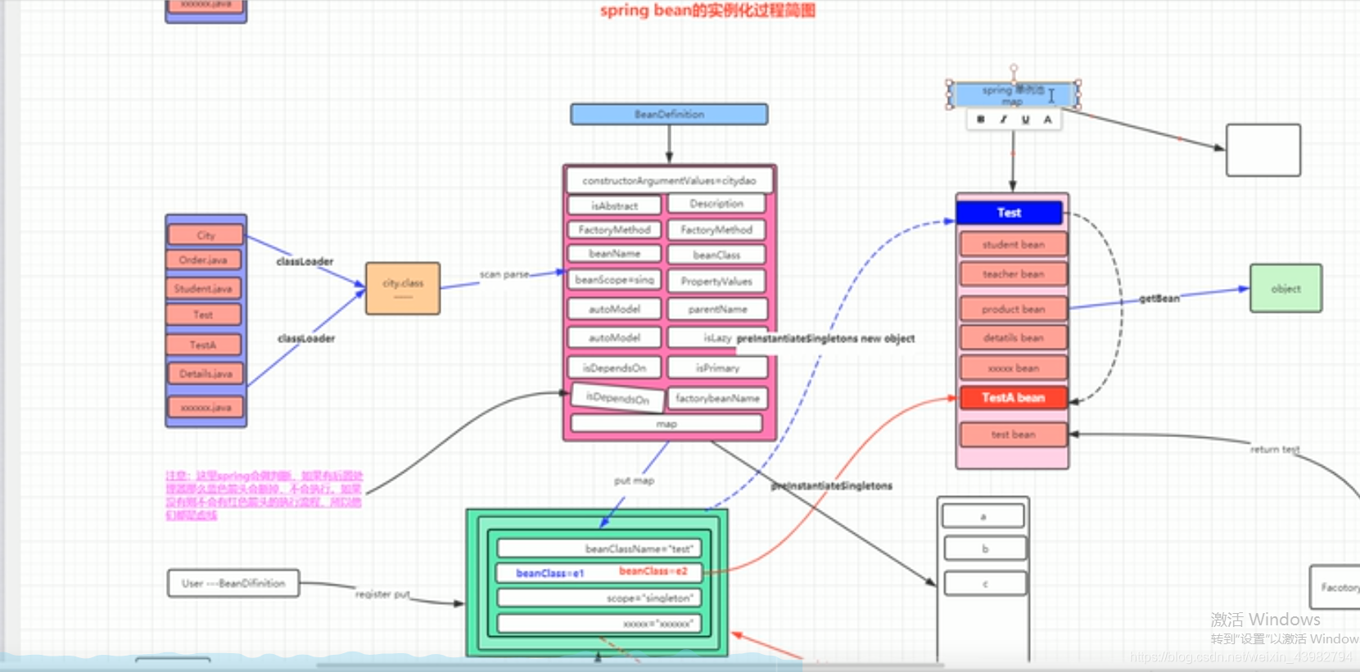Select the isAbstract property box
Viewport: 1360px width, 672px height.
(614, 205)
